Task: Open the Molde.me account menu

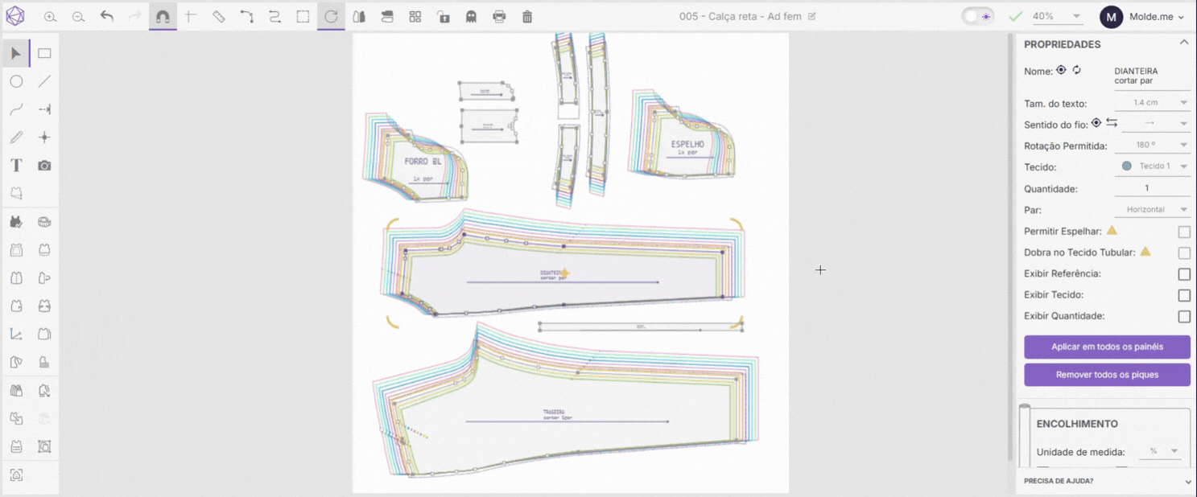Action: pyautogui.click(x=1141, y=17)
